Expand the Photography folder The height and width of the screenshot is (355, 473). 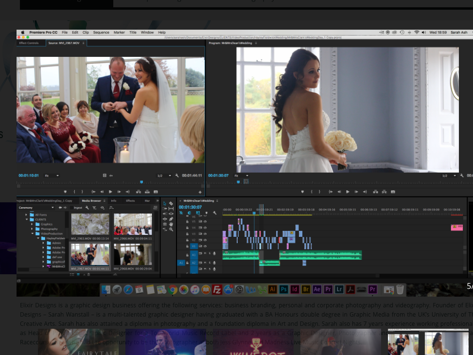32,229
